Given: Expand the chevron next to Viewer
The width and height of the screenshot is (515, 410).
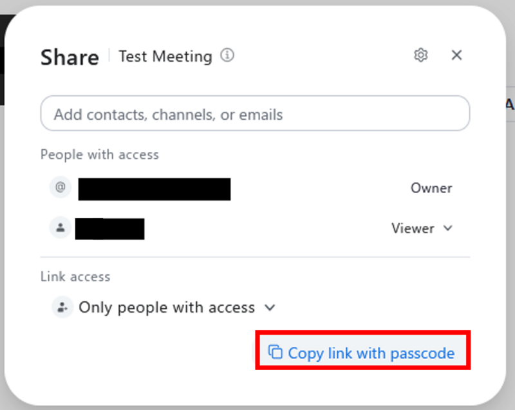Looking at the screenshot, I should 448,228.
